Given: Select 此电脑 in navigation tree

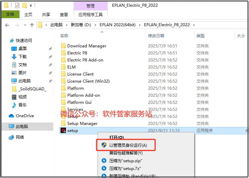Looking at the screenshot, I should (27, 127).
